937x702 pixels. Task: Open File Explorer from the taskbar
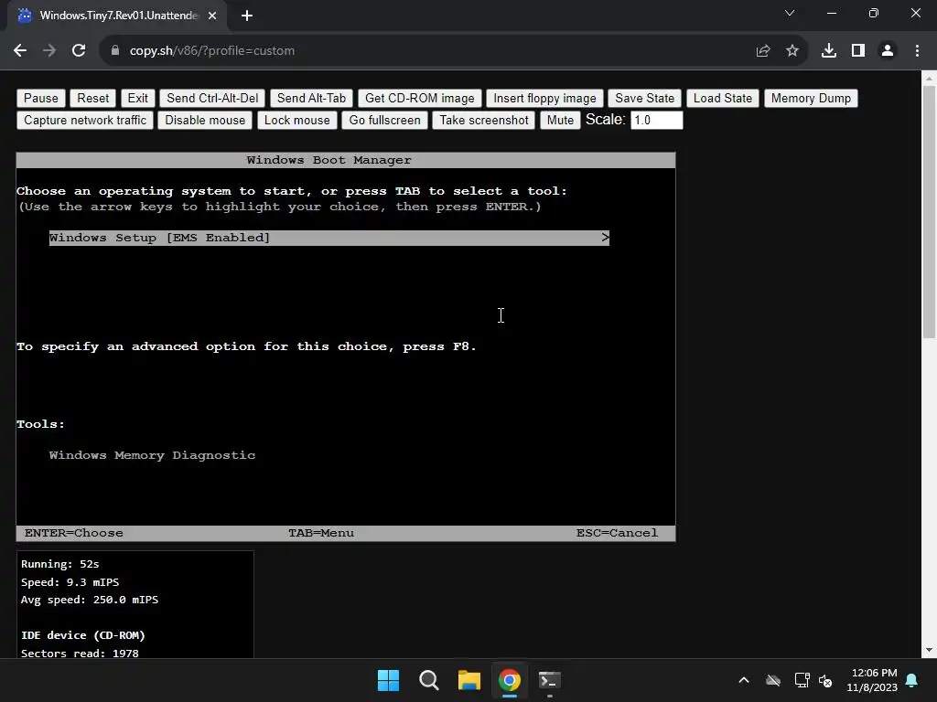(x=469, y=680)
